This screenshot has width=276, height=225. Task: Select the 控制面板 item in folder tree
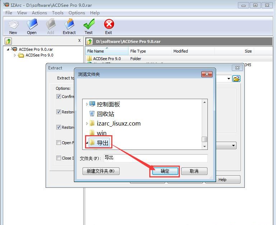108,104
